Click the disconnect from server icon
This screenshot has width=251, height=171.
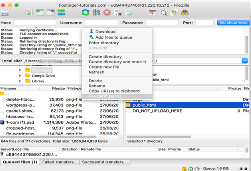pos(118,13)
